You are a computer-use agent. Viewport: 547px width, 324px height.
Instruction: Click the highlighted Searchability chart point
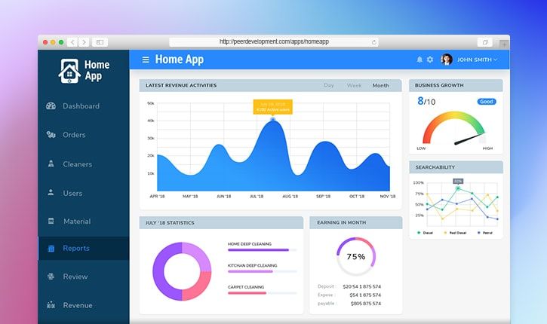(458, 188)
